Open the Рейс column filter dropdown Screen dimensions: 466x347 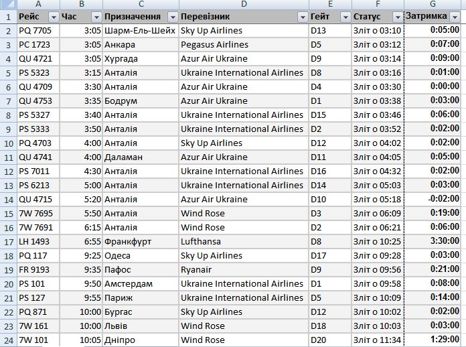[x=54, y=17]
